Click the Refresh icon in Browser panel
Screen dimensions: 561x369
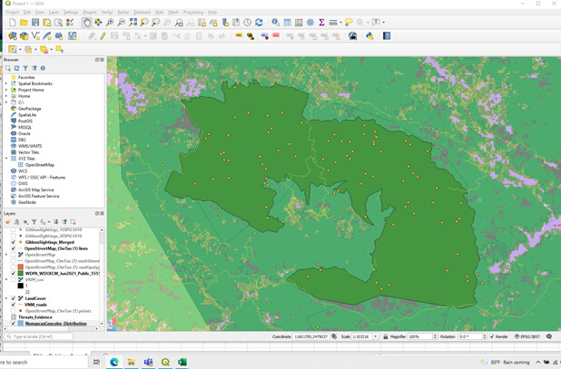coord(16,68)
